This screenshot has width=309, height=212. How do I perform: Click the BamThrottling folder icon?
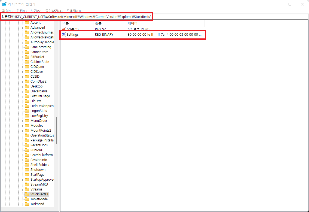27,47
